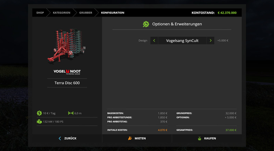The width and height of the screenshot is (274, 151).
Task: Navigate to KATEGORIEN breadcrumb
Action: (x=62, y=13)
